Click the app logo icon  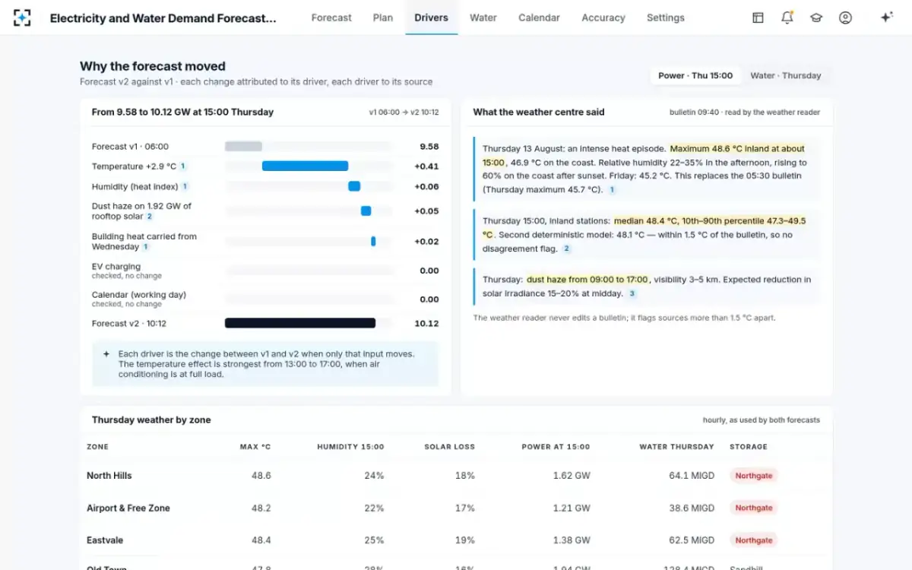point(23,17)
